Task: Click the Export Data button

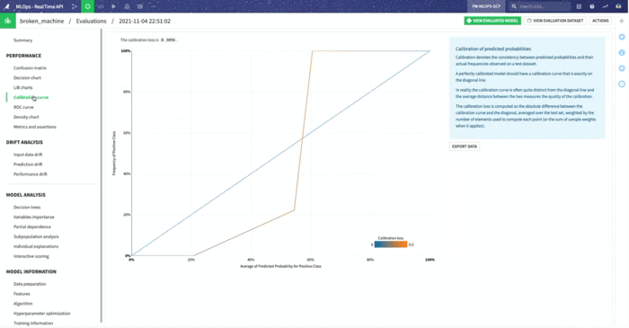Action: (465, 146)
